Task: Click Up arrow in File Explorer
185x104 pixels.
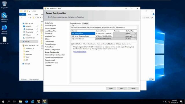Action: pos(31,18)
